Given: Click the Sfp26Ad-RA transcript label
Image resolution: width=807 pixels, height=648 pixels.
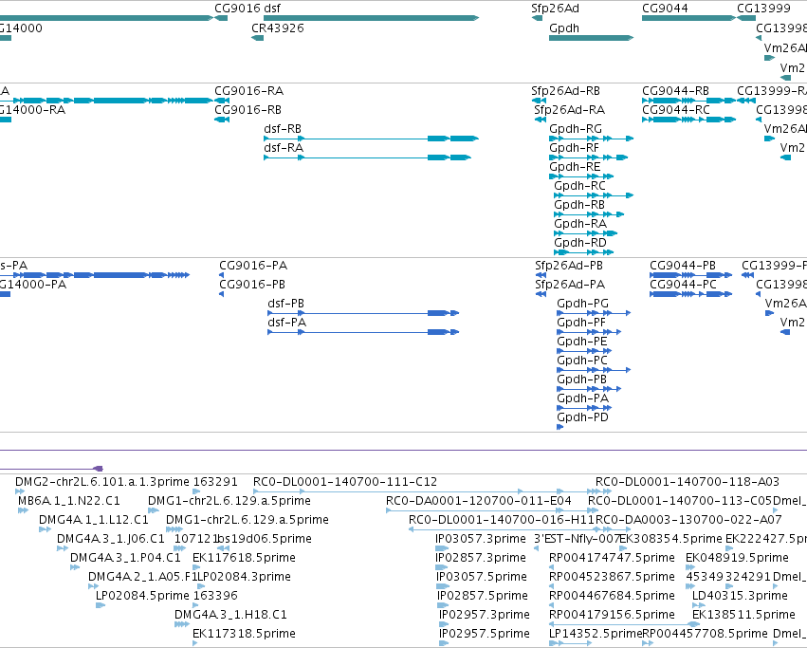Looking at the screenshot, I should 569,110.
